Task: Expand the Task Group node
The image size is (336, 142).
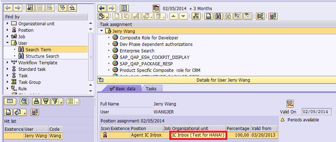Action: coord(8,82)
